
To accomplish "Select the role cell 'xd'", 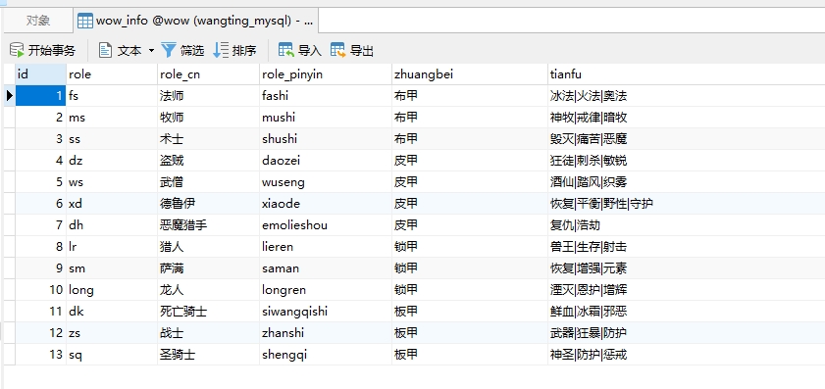I will [x=112, y=204].
